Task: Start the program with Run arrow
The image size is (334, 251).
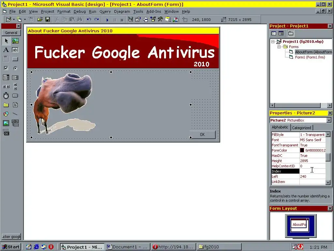Action: coord(107,20)
